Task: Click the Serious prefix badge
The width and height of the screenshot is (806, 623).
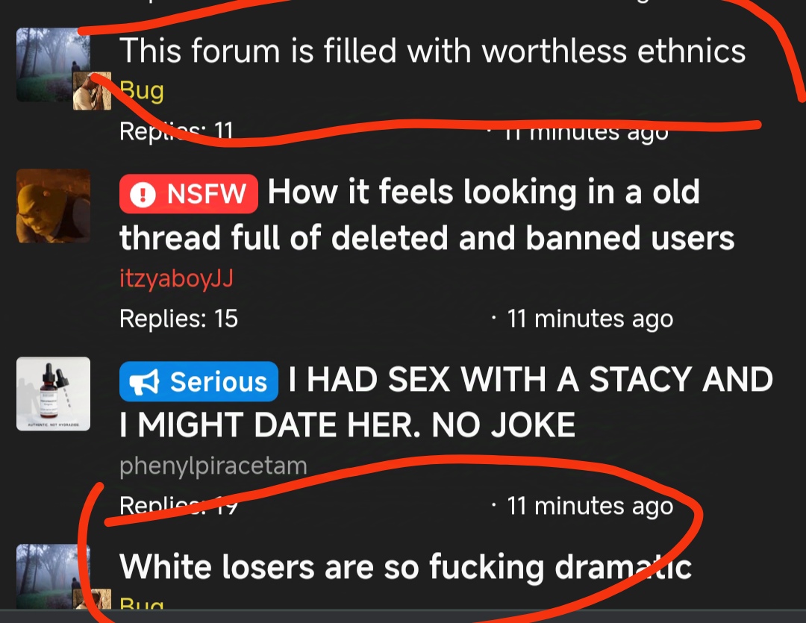Action: click(x=199, y=381)
